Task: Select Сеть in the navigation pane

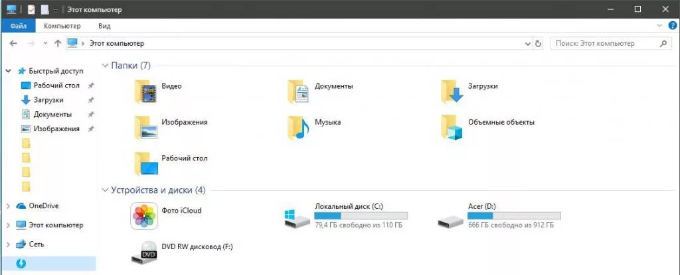Action: coord(36,245)
